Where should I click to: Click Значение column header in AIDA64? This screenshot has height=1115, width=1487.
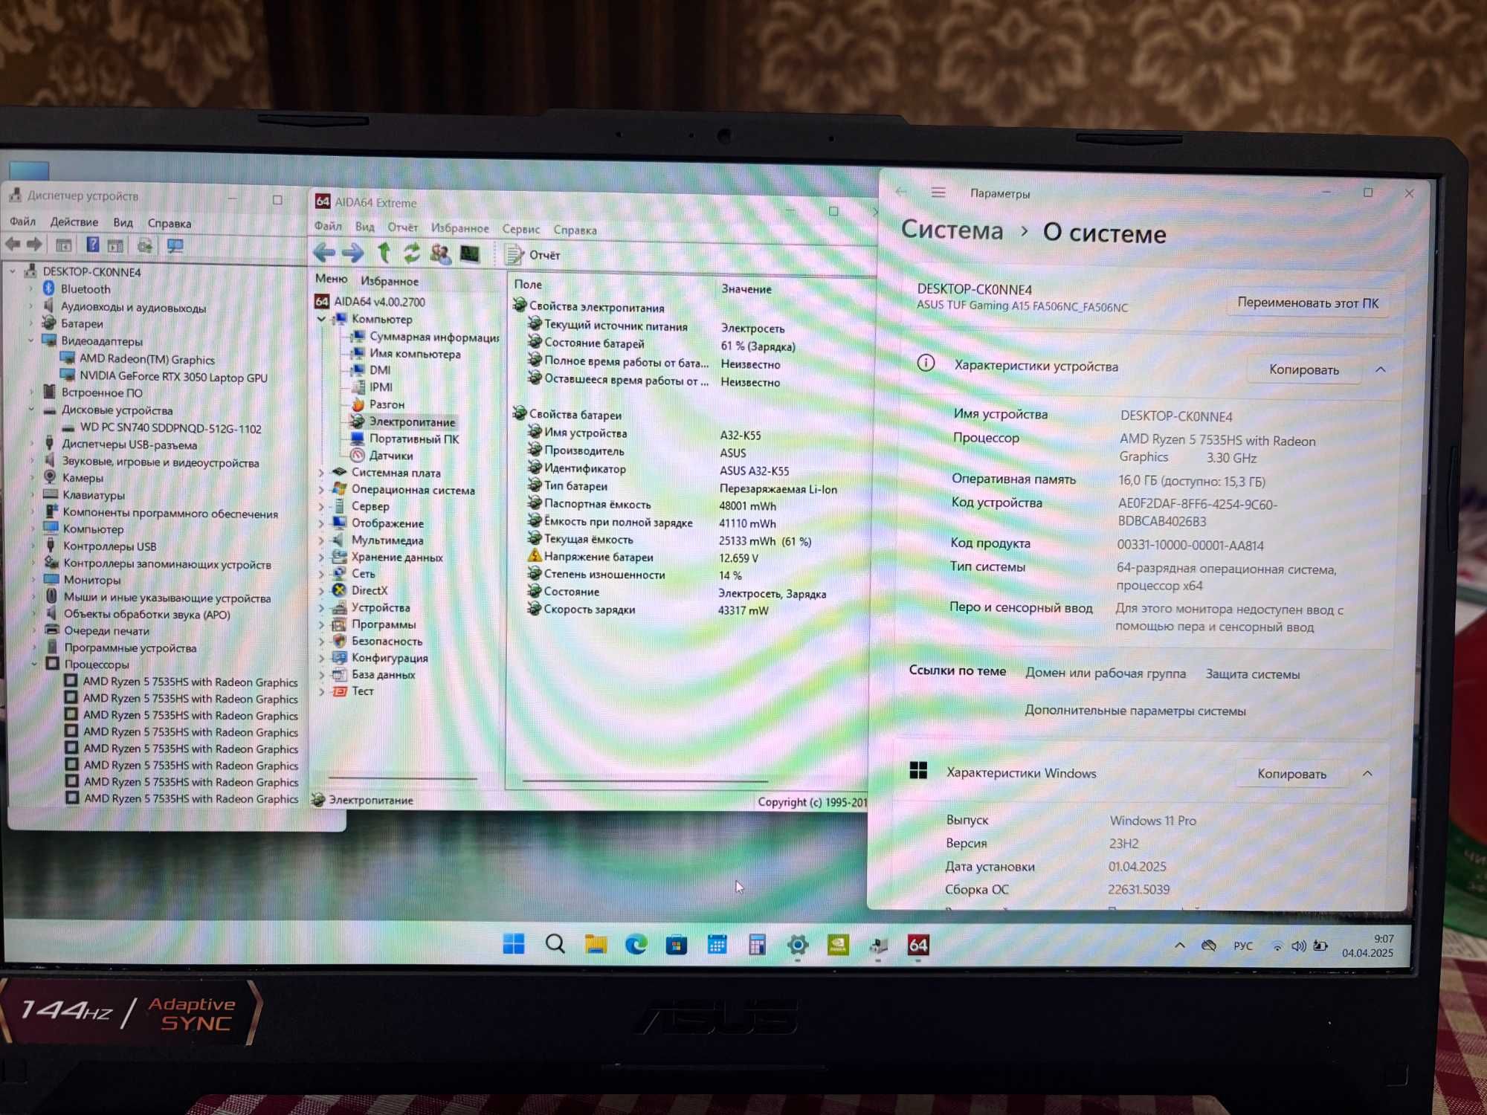click(746, 288)
